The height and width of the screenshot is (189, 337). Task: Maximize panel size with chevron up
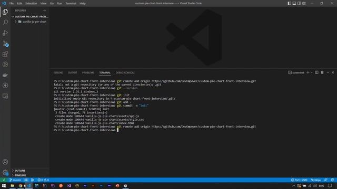point(328,72)
